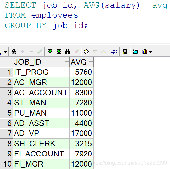Viewport: 170px width, 169px height.
Task: Click the FI_ACCOUNT cell
Action: 41,154
